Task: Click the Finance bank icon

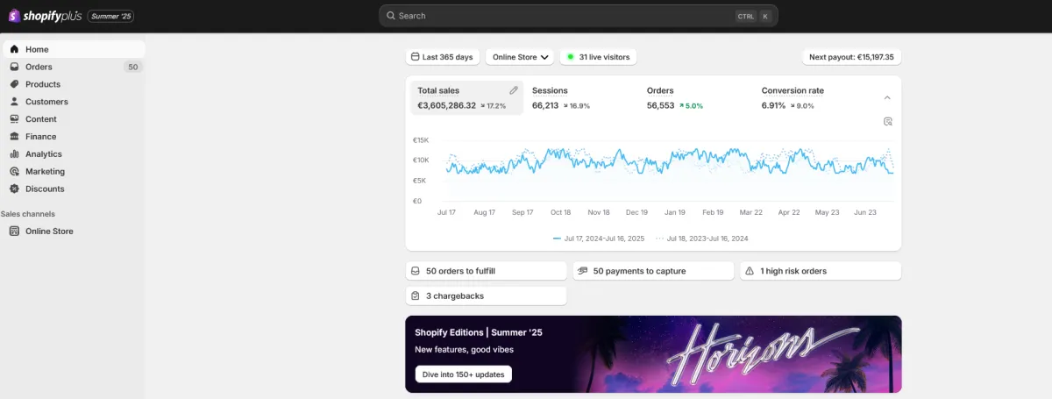Action: 14,137
